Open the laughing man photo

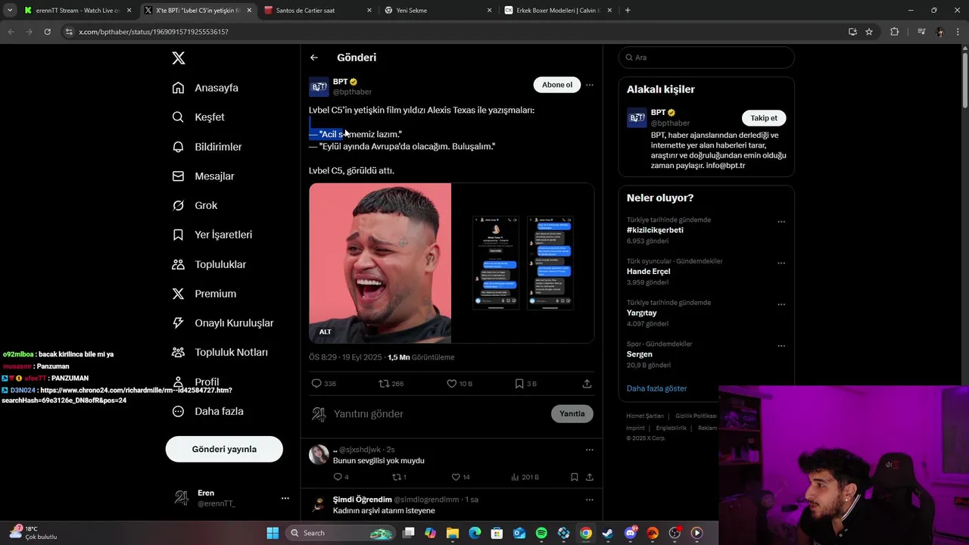(x=380, y=263)
